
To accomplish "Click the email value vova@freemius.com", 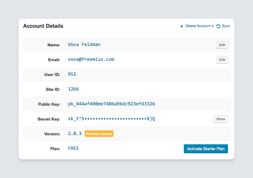I will pyautogui.click(x=91, y=59).
